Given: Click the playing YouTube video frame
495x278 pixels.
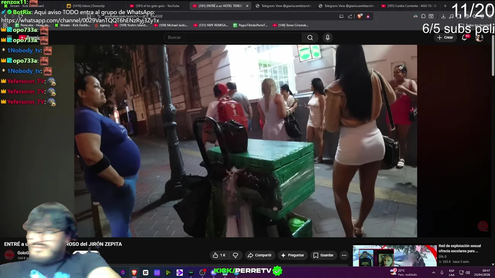Looking at the screenshot, I should pyautogui.click(x=246, y=141).
